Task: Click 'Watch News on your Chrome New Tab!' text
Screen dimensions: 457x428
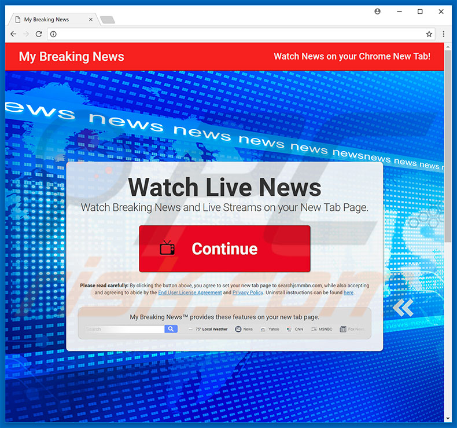Action: pos(352,56)
